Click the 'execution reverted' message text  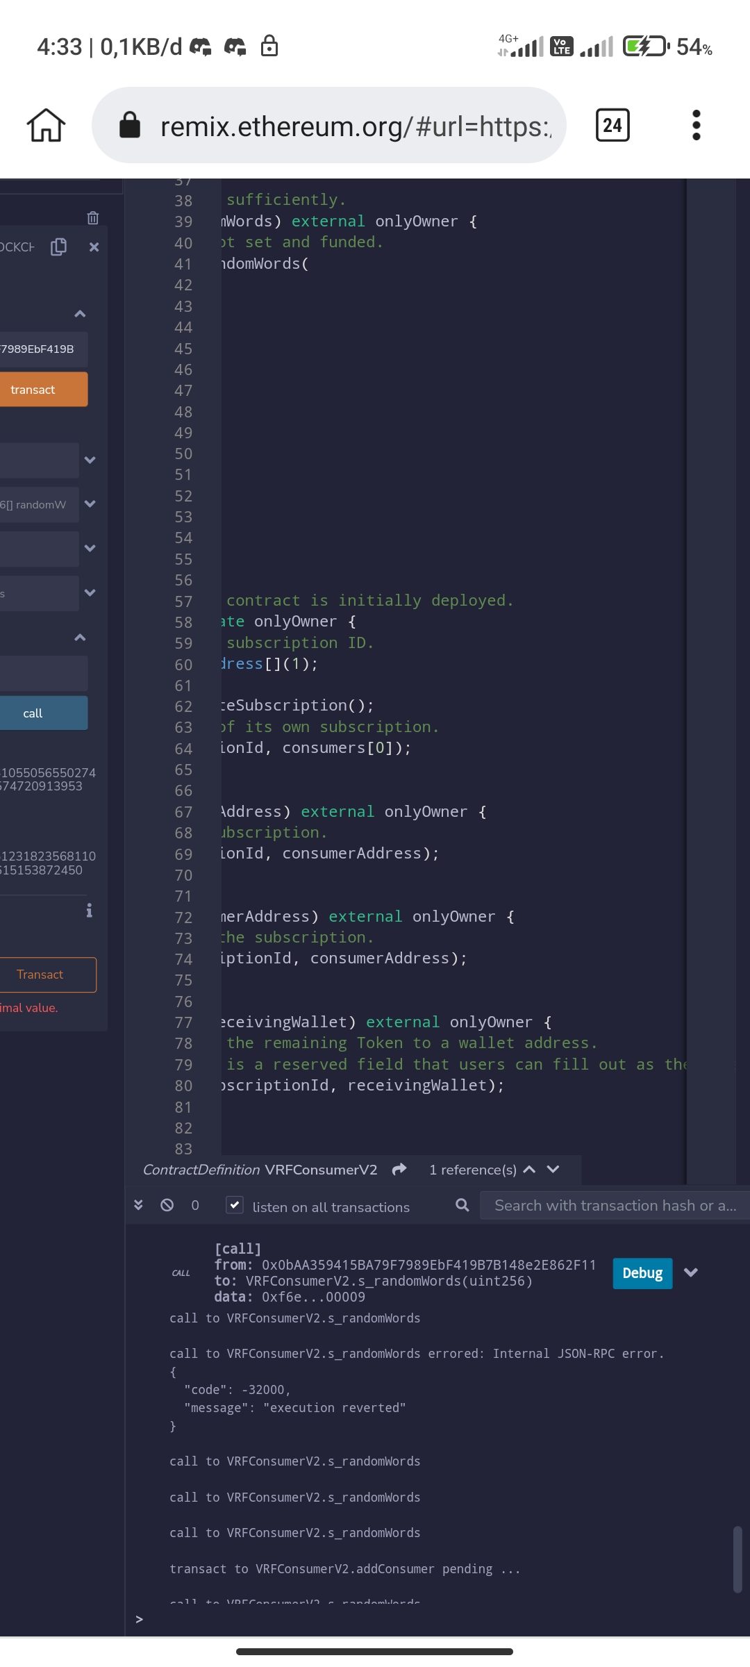pyautogui.click(x=335, y=1408)
